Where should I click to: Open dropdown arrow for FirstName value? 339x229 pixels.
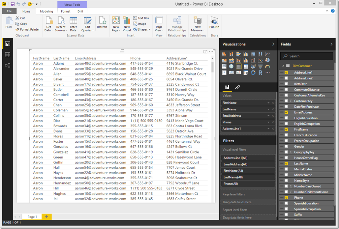tap(268, 103)
